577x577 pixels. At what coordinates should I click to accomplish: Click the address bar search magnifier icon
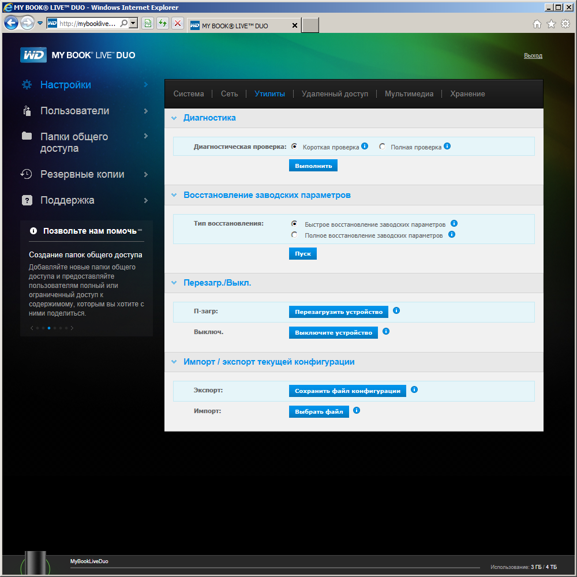tap(124, 23)
